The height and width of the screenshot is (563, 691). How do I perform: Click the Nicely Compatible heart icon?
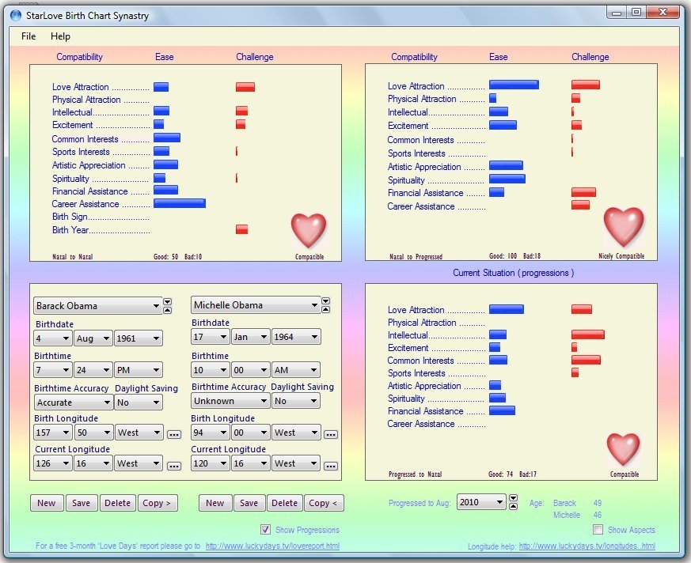point(624,227)
